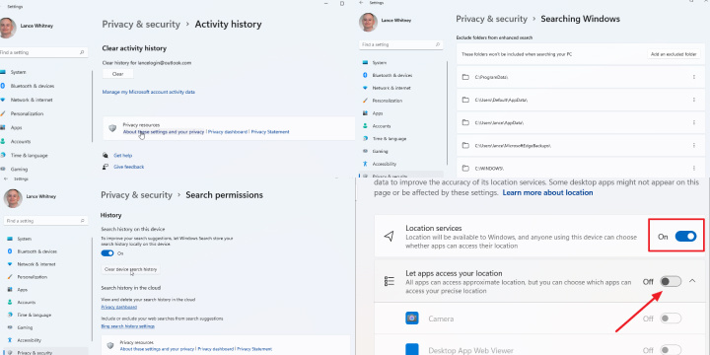Click Privacy & security breadcrumb in Search permissions window
Screen dimensions: 710x355
[136, 195]
